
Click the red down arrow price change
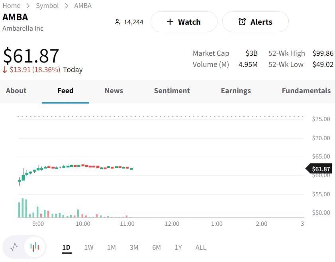(x=5, y=70)
